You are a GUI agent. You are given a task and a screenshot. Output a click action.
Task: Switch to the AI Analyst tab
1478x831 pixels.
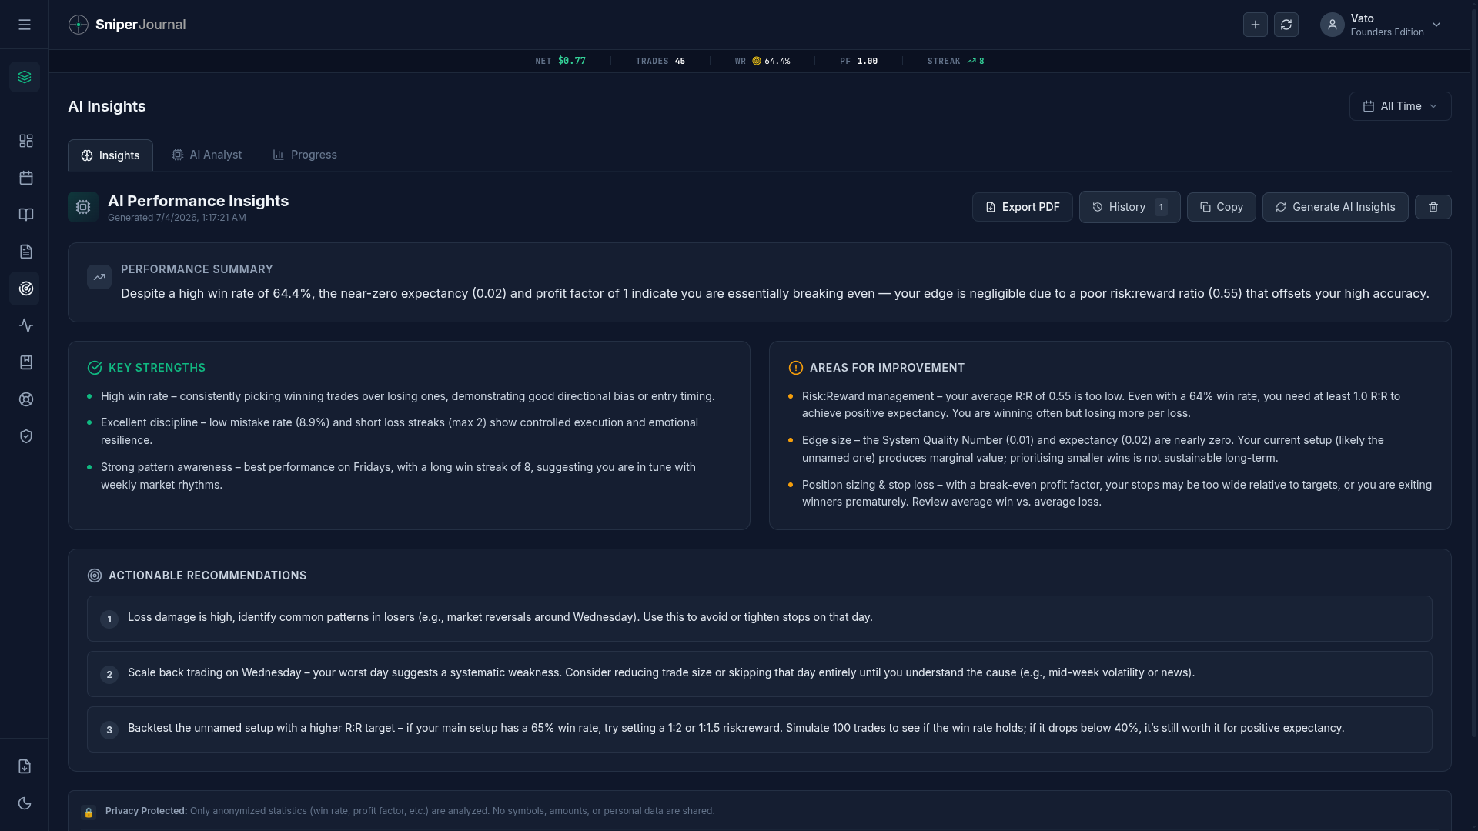[206, 155]
